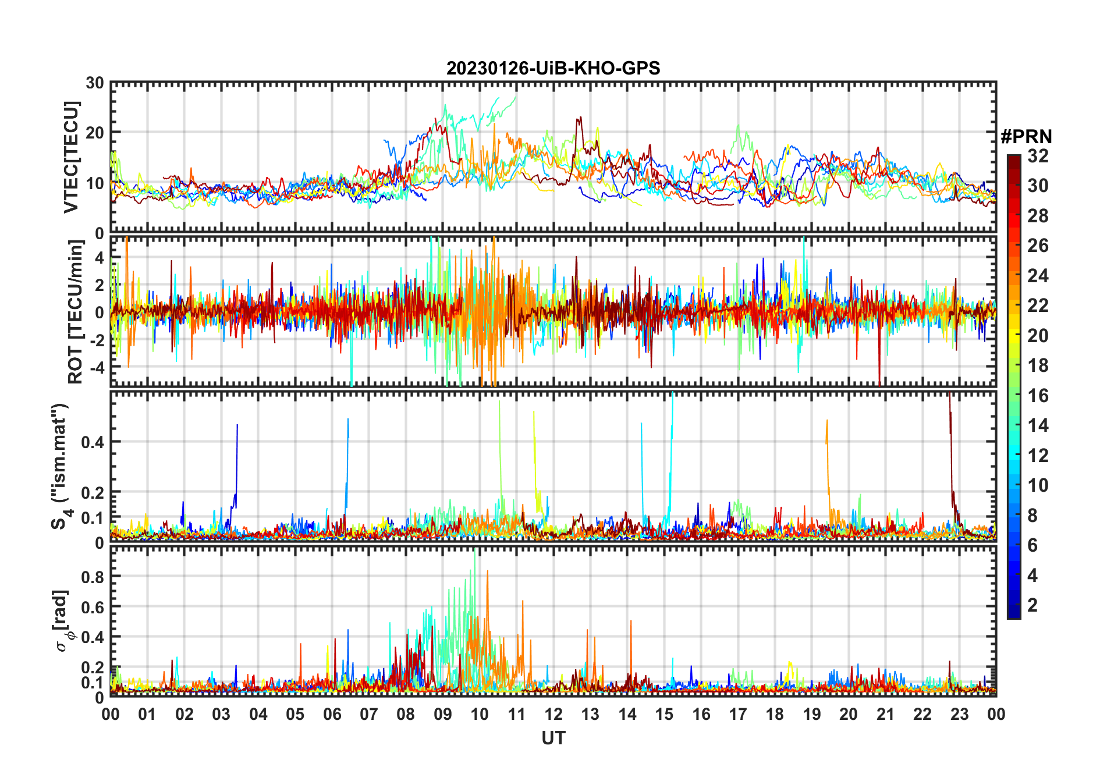The height and width of the screenshot is (774, 1107).
Task: Click x-axis hour tick label "23"
Action: click(x=959, y=714)
